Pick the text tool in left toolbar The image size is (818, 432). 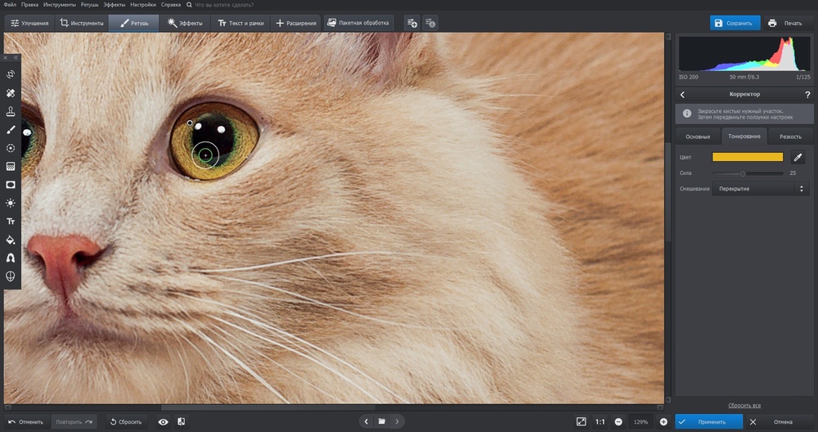11,222
